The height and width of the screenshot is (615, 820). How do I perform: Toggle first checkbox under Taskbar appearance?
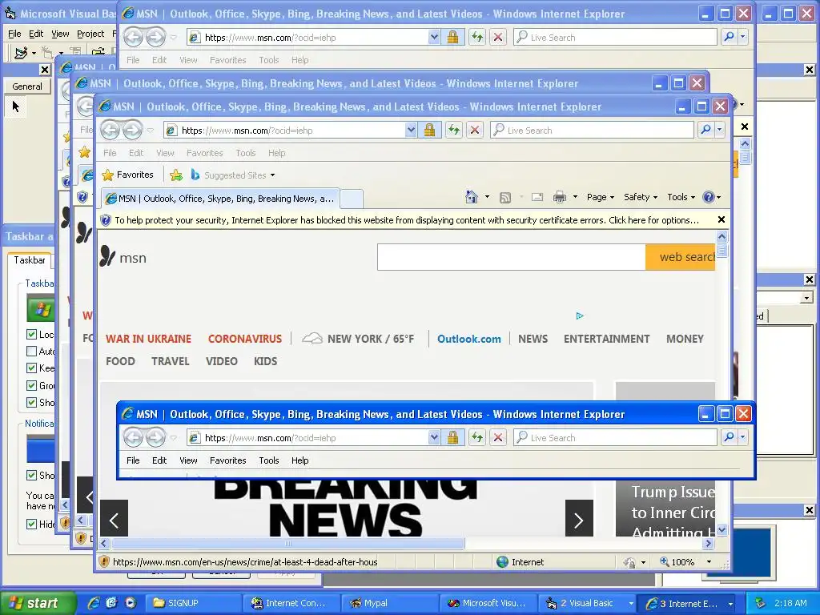[x=31, y=334]
